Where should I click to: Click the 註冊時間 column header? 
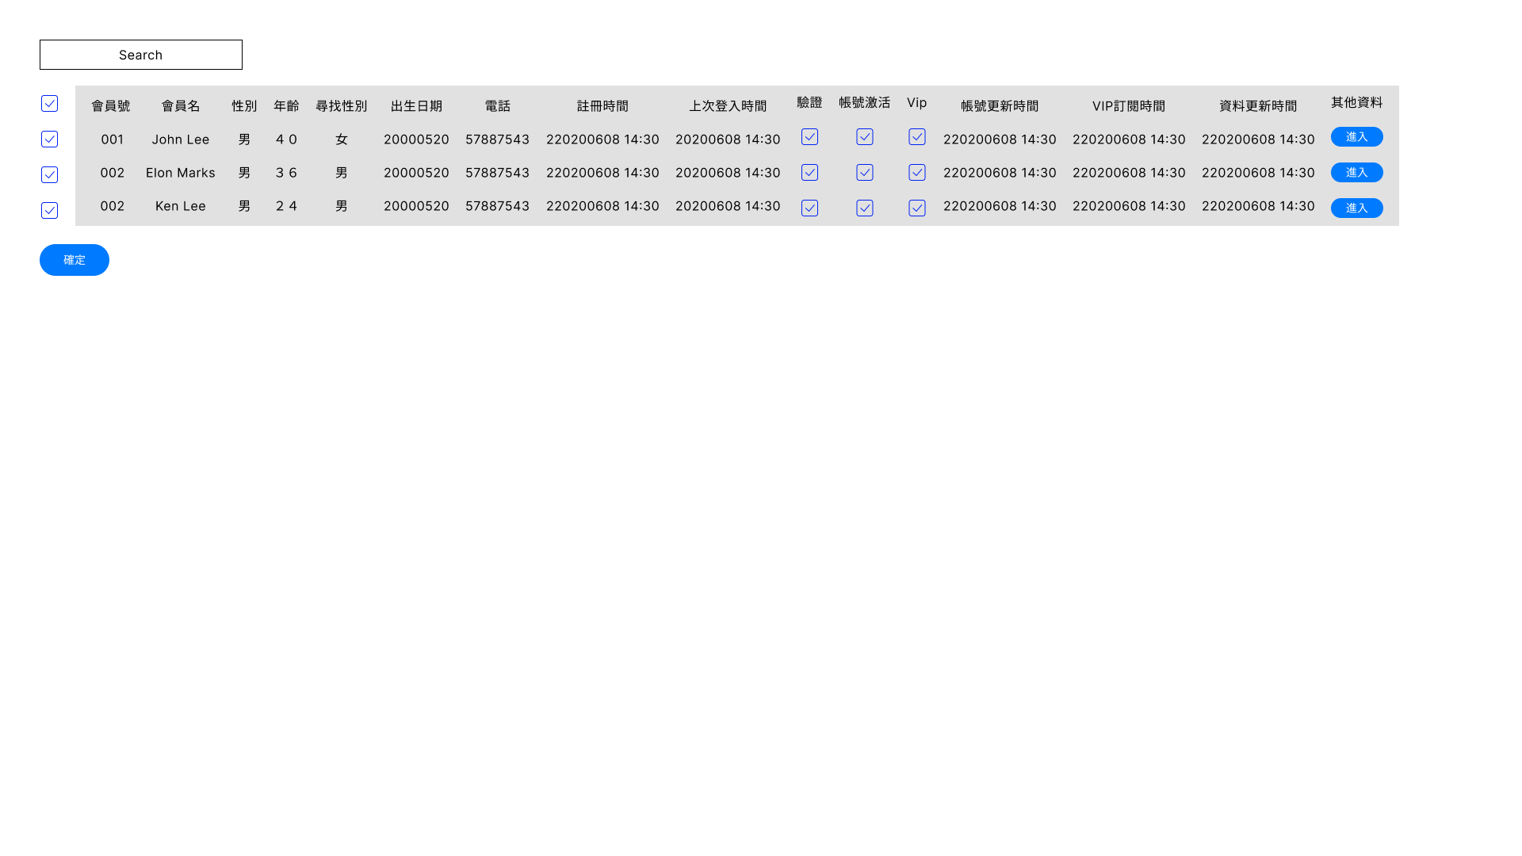click(602, 106)
